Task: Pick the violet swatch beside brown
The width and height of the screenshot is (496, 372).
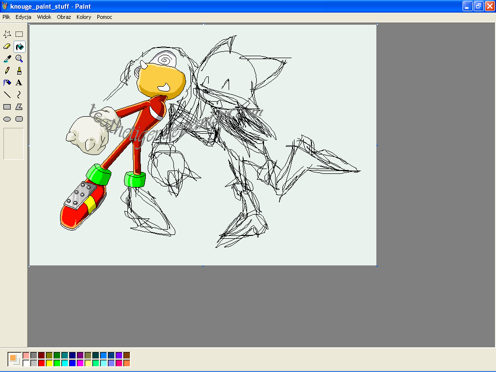Action: click(x=119, y=356)
